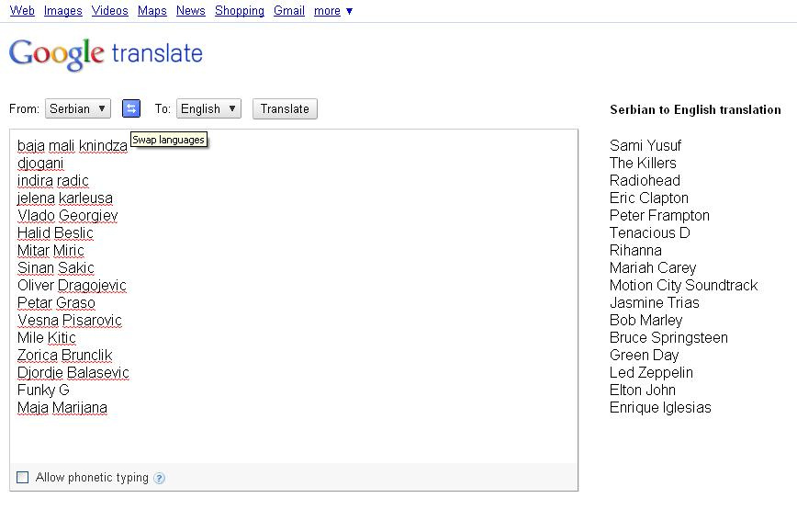Open the Gmail link
This screenshot has height=532, width=797.
(x=289, y=11)
